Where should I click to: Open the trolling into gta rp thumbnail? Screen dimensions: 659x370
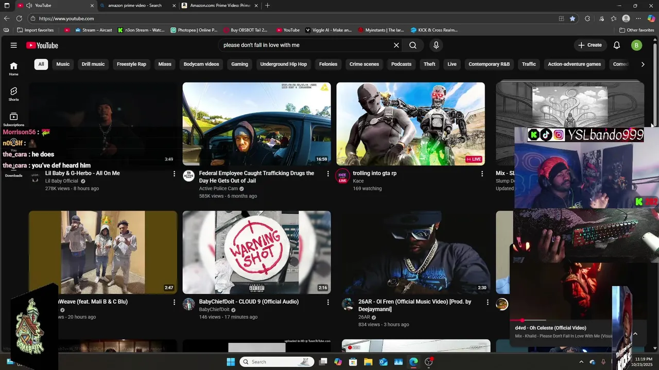tap(410, 124)
